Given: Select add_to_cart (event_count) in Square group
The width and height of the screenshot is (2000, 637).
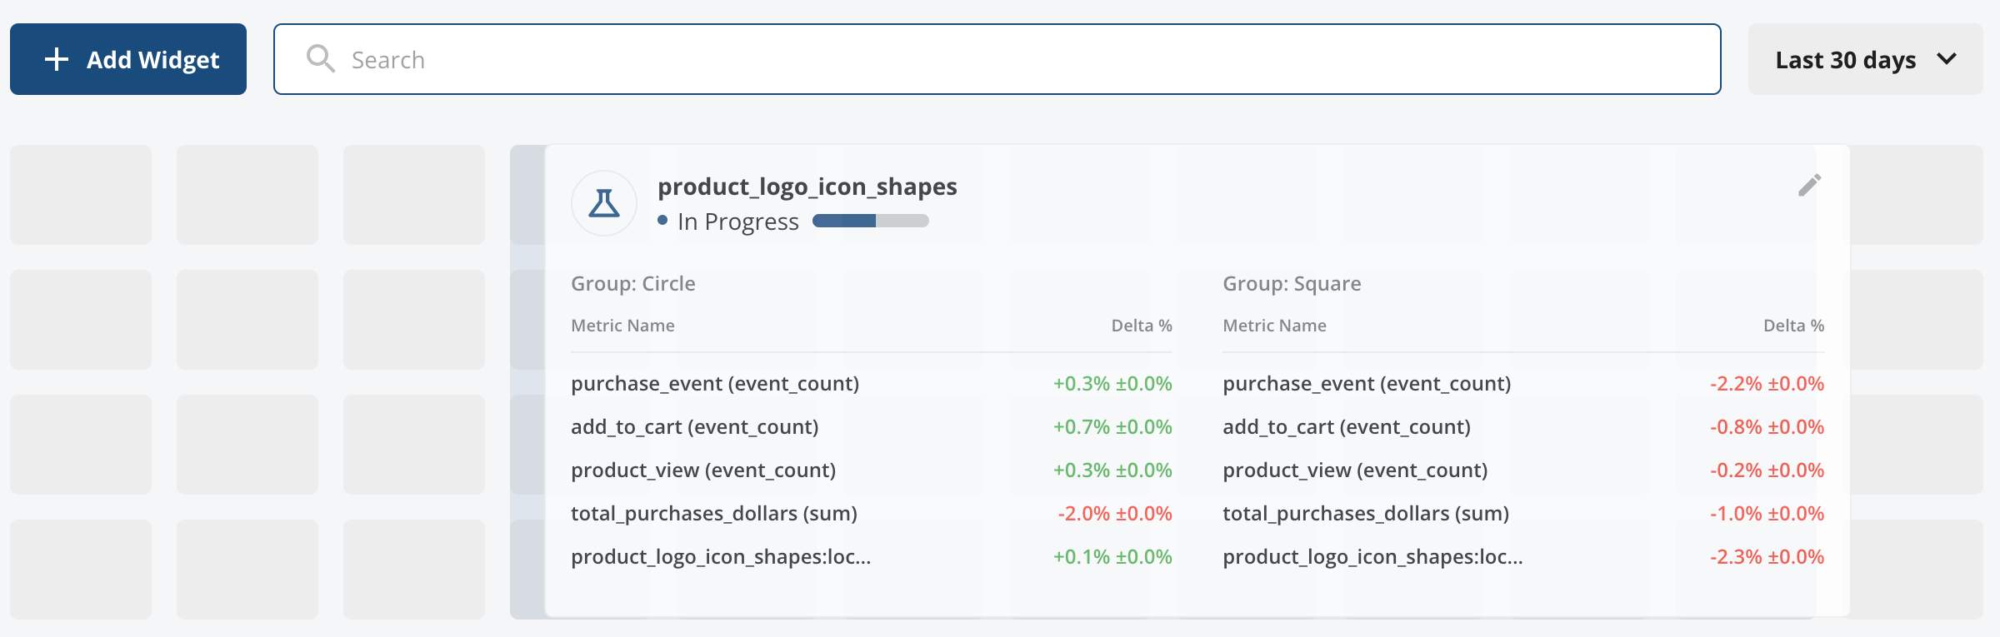Looking at the screenshot, I should (1347, 427).
